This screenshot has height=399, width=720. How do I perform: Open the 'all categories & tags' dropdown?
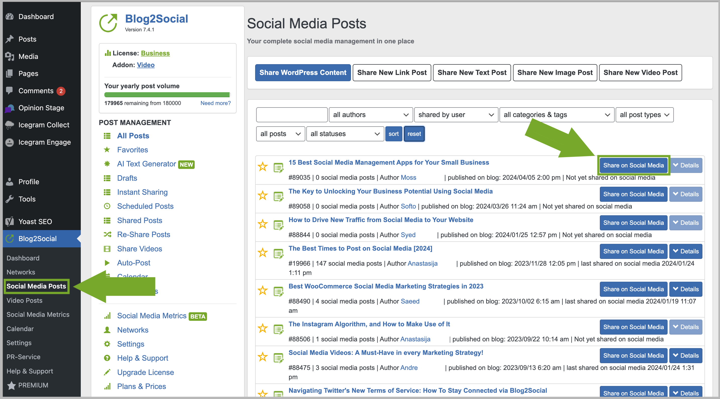[556, 115]
